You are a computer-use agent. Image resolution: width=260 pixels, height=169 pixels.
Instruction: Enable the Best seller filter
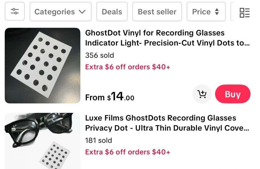(x=157, y=12)
